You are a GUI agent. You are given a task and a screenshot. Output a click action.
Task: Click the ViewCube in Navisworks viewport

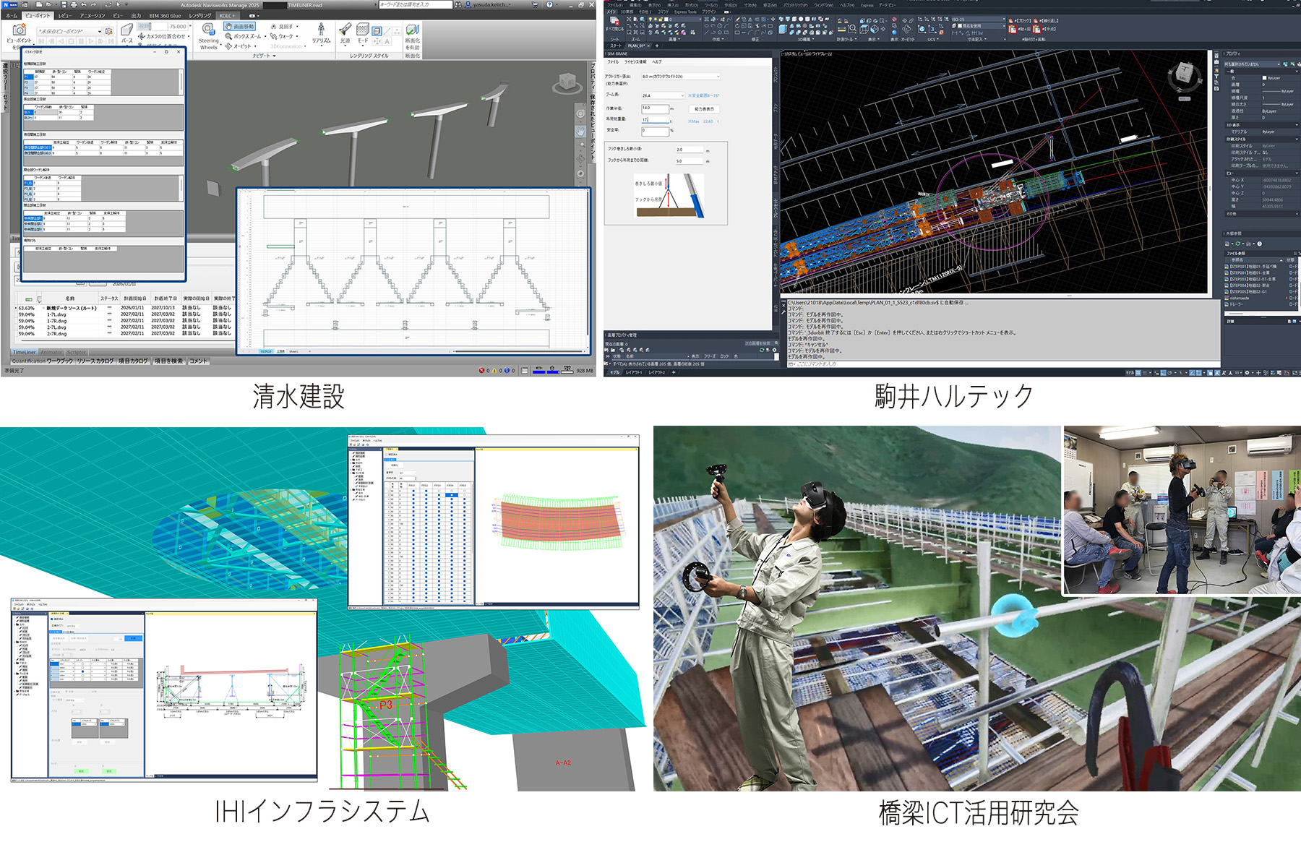tap(567, 82)
